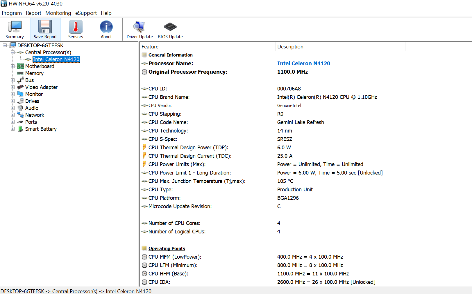Viewport: 472px width, 294px height.
Task: Expand the Bus node
Action: [12, 80]
